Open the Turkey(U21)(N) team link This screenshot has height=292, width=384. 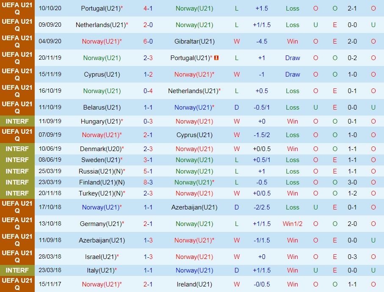pyautogui.click(x=100, y=193)
